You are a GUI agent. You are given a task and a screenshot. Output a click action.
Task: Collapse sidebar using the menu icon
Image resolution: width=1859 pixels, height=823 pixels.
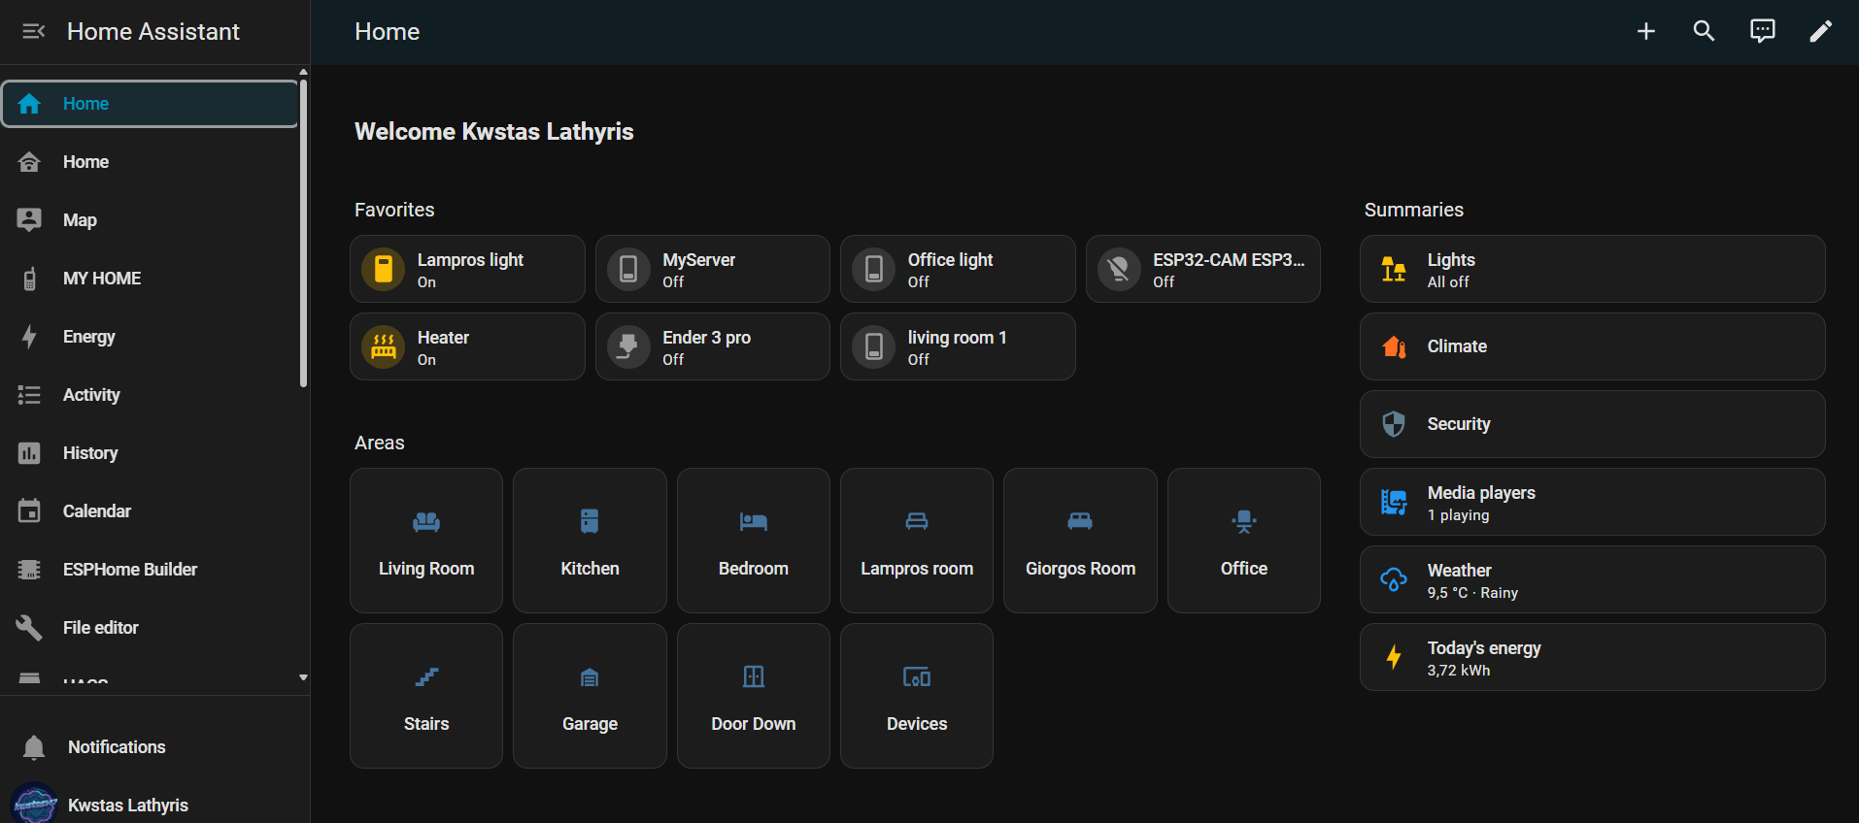(x=33, y=32)
